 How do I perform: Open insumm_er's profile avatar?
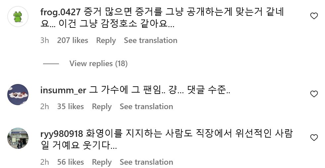[x=18, y=94]
